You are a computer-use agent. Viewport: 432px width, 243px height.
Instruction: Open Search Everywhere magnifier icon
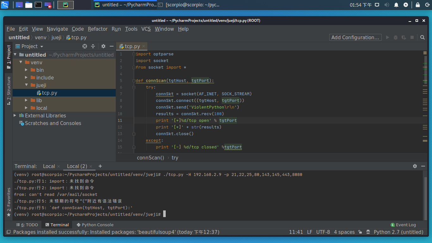tap(423, 37)
